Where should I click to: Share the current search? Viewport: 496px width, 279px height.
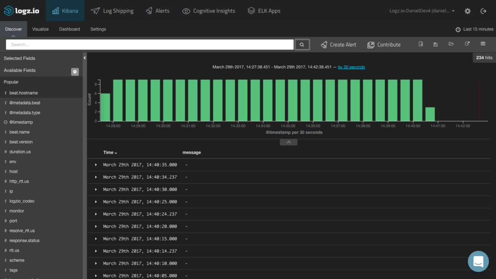coord(467,43)
